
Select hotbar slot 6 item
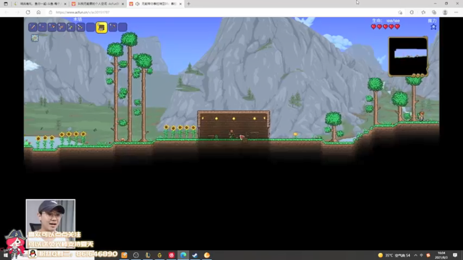[80, 27]
